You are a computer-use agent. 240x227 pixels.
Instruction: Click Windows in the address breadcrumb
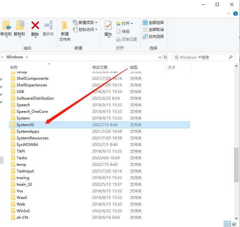[x=14, y=57]
